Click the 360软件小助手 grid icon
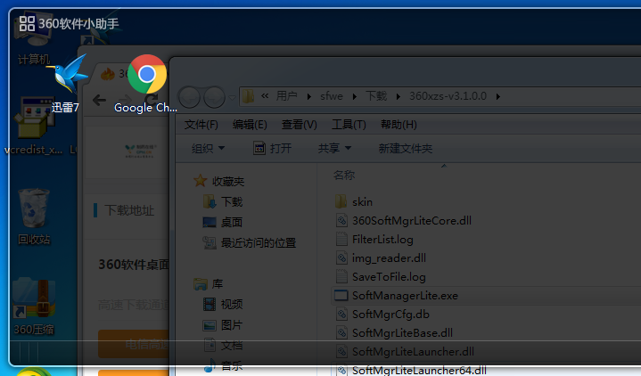641x376 pixels. point(27,24)
